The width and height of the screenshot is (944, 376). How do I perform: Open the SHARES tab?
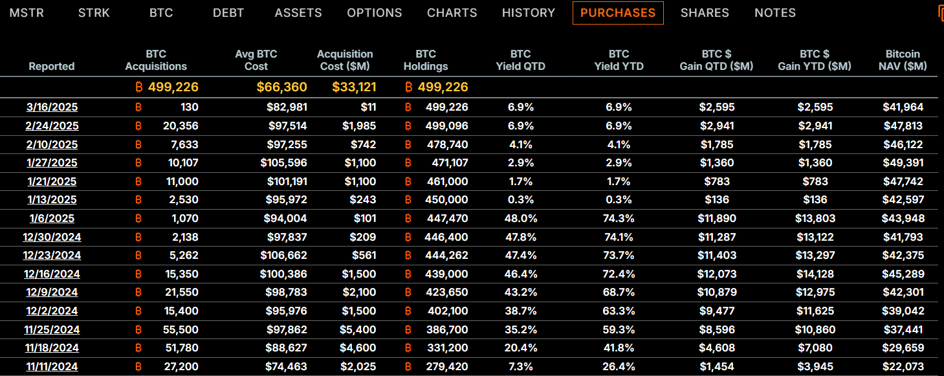point(705,13)
